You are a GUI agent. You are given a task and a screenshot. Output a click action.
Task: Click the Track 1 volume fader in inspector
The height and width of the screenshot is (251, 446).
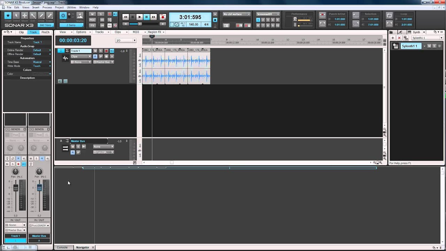click(16, 188)
